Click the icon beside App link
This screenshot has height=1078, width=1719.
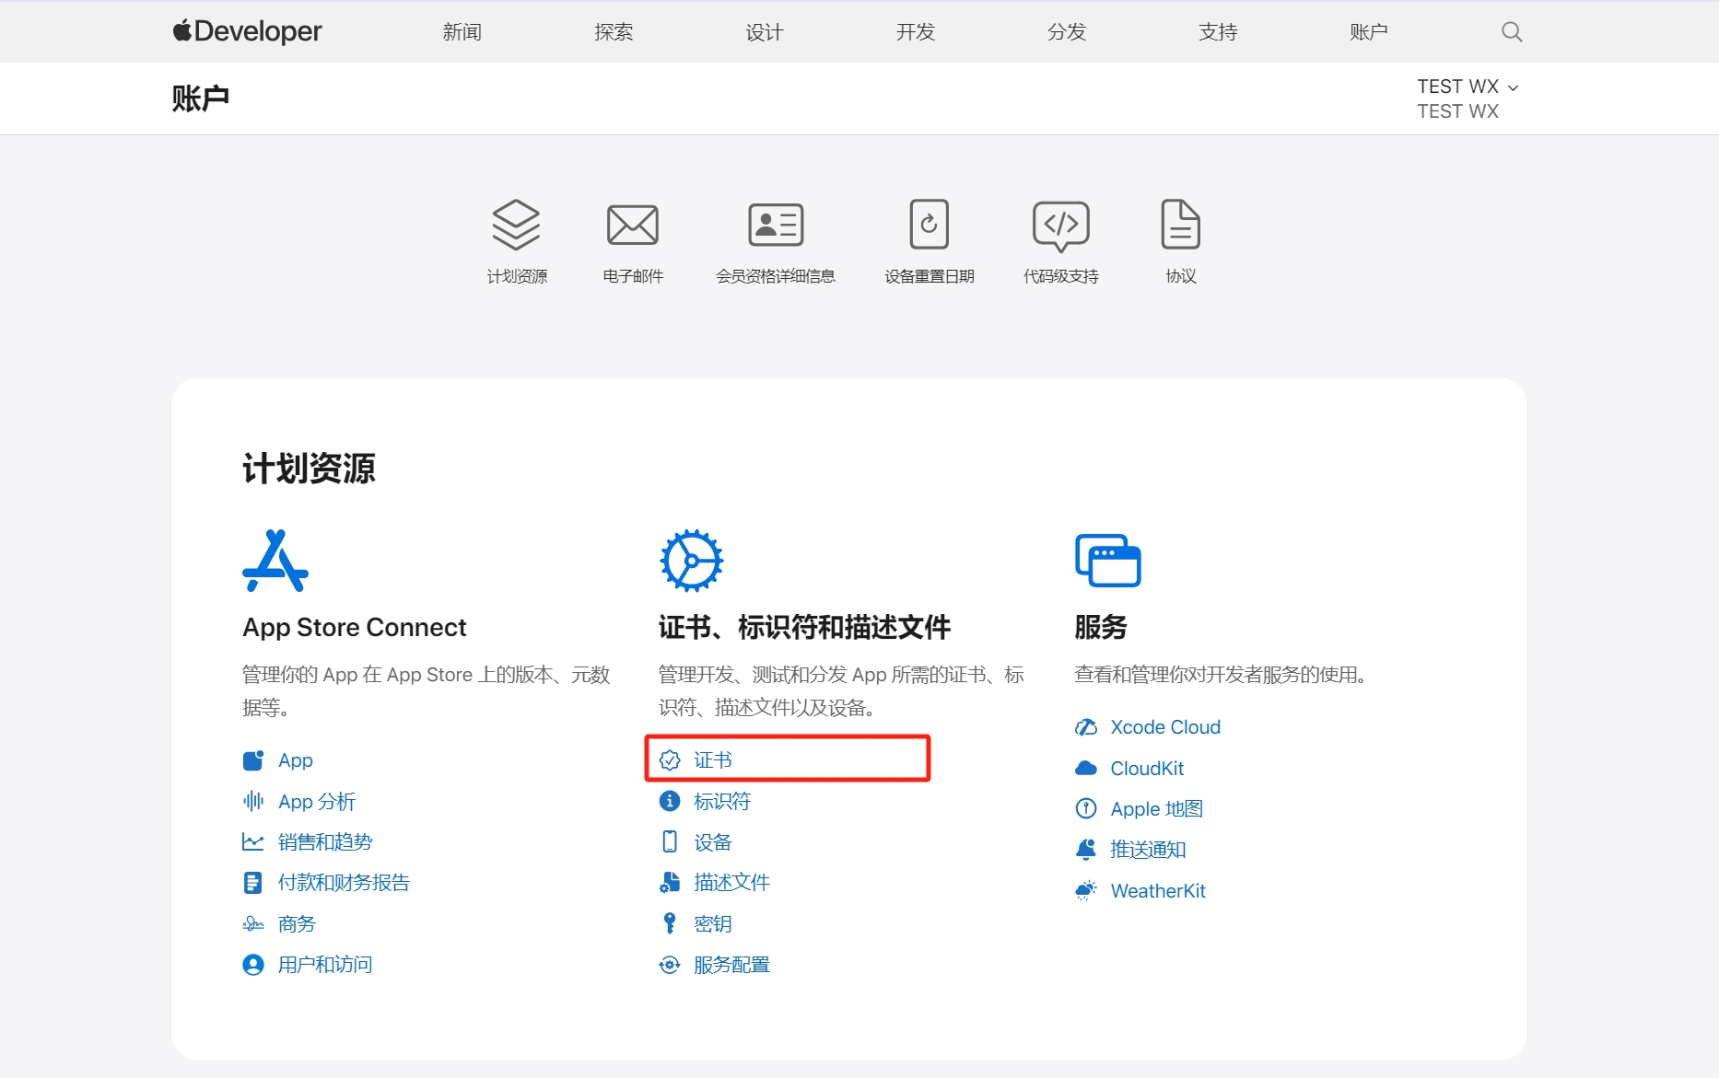(253, 760)
